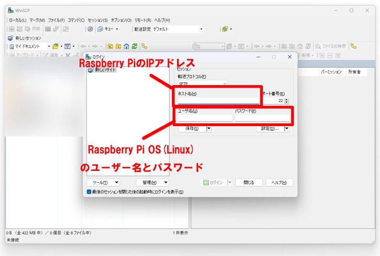Go to home directory icon

[x=127, y=46]
